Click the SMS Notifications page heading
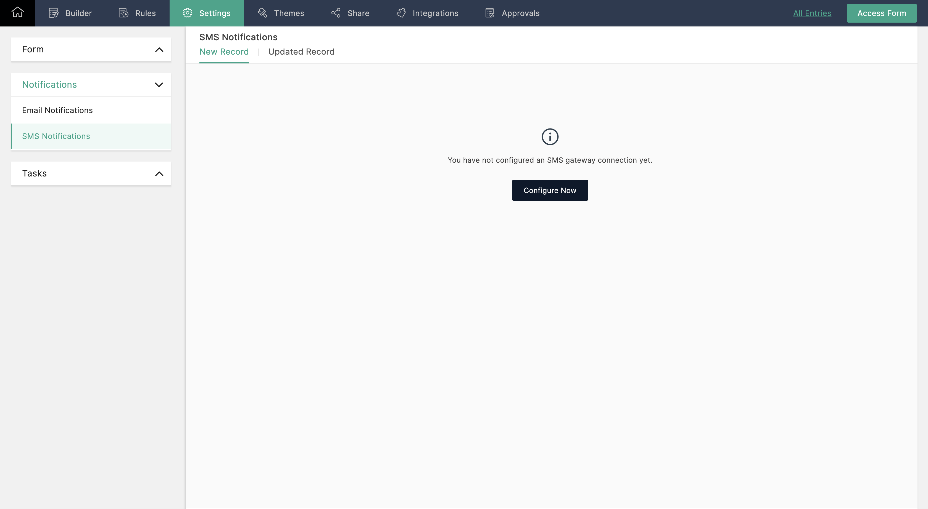The height and width of the screenshot is (509, 928). (238, 37)
